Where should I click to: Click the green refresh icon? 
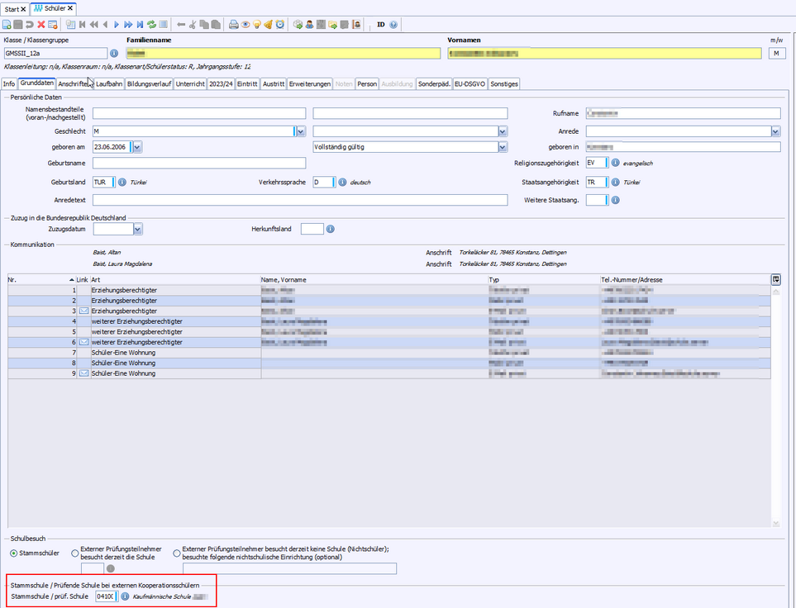point(151,24)
